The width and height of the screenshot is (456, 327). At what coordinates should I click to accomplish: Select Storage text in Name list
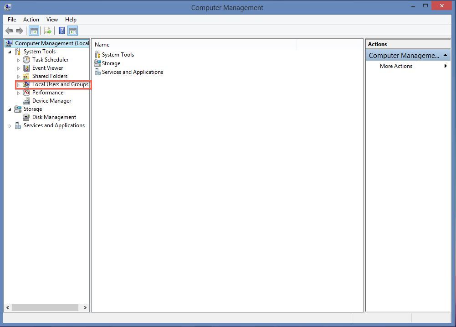pos(111,63)
